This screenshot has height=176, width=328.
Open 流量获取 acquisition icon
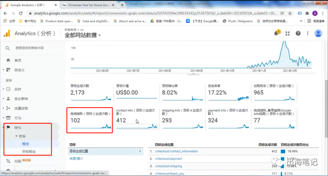coord(8,108)
